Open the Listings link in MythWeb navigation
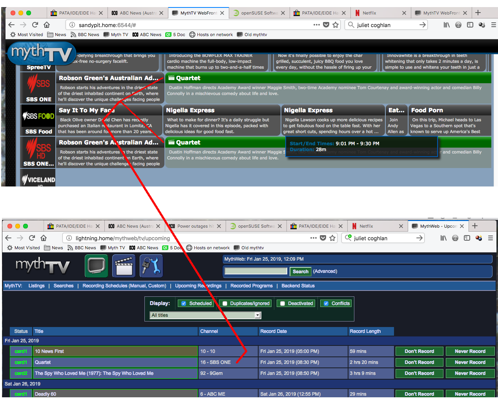 pyautogui.click(x=36, y=286)
